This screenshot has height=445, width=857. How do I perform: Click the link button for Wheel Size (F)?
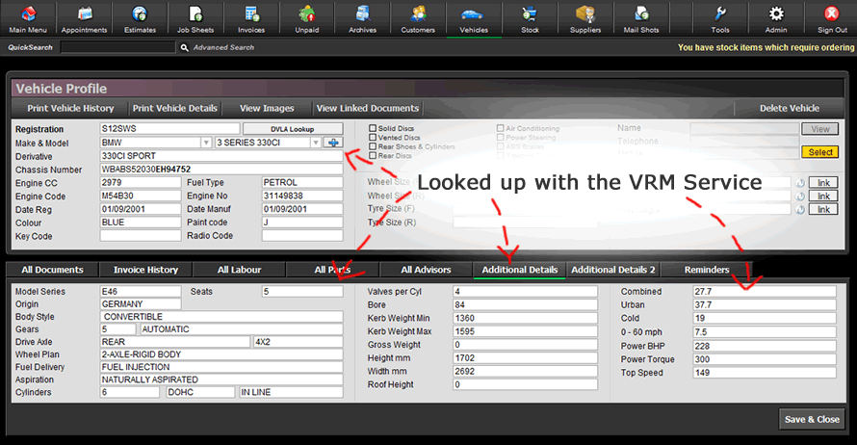[823, 183]
